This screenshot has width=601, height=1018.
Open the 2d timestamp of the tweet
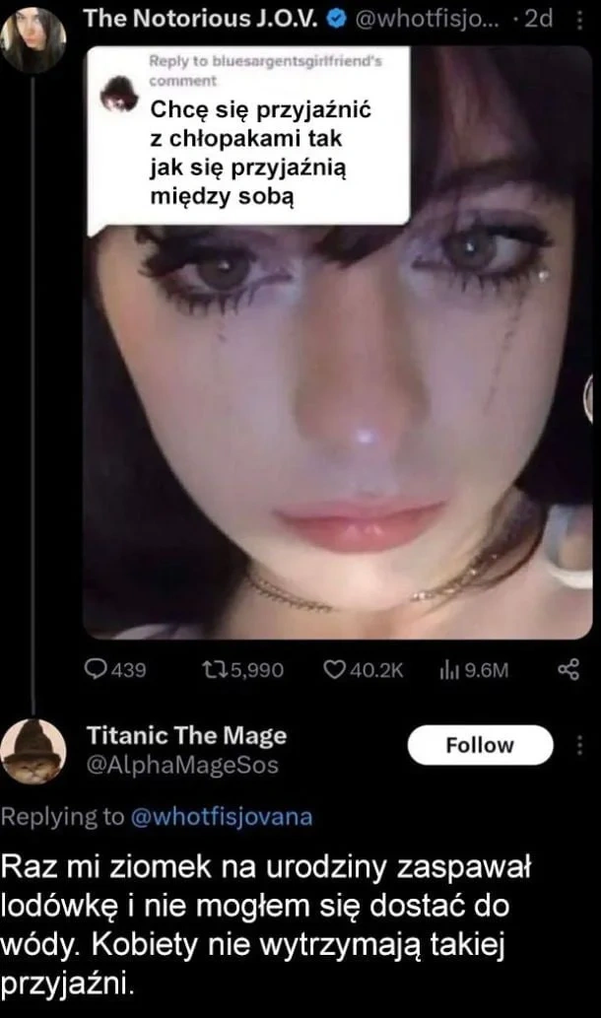click(539, 20)
